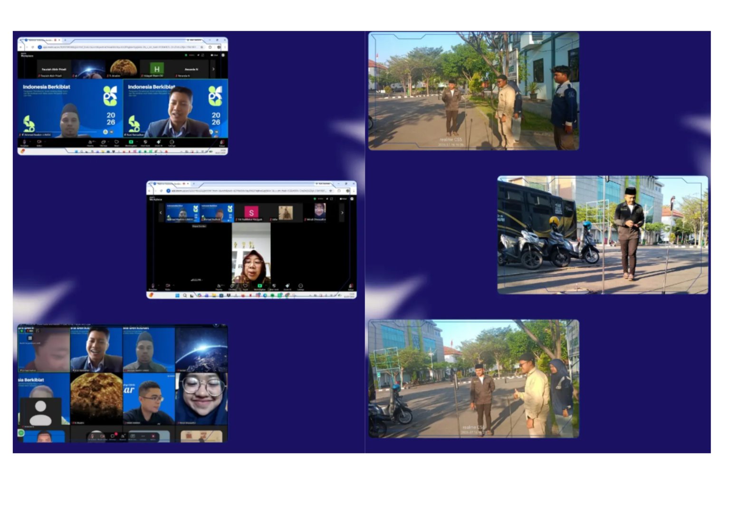Screen dimensions: 730x513
Task: Leave the meeting in woman-speaker Zoom window
Action: pyautogui.click(x=350, y=287)
